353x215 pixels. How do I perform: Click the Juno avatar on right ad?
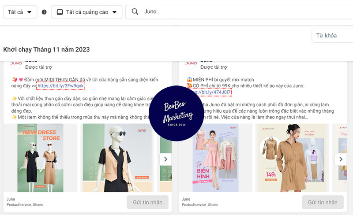[191, 63]
